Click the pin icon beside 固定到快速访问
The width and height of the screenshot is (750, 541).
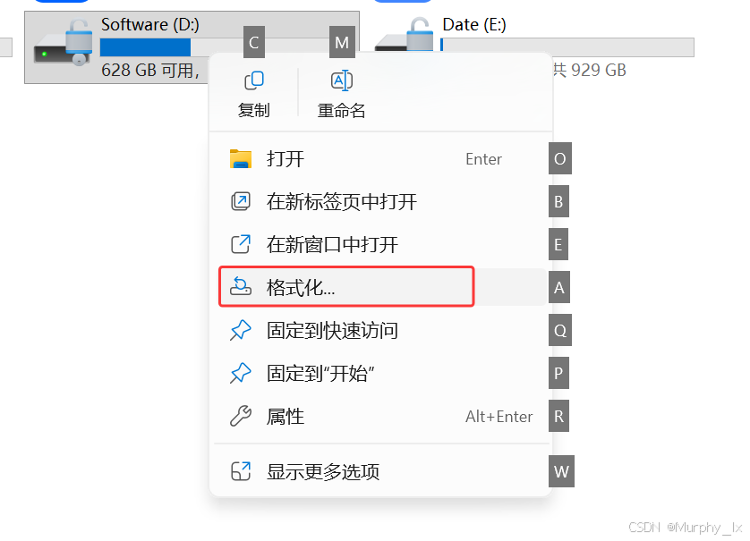coord(241,330)
